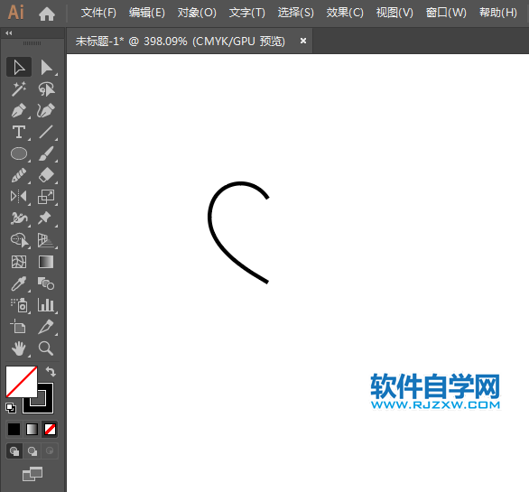Change screen mode icon

point(32,474)
